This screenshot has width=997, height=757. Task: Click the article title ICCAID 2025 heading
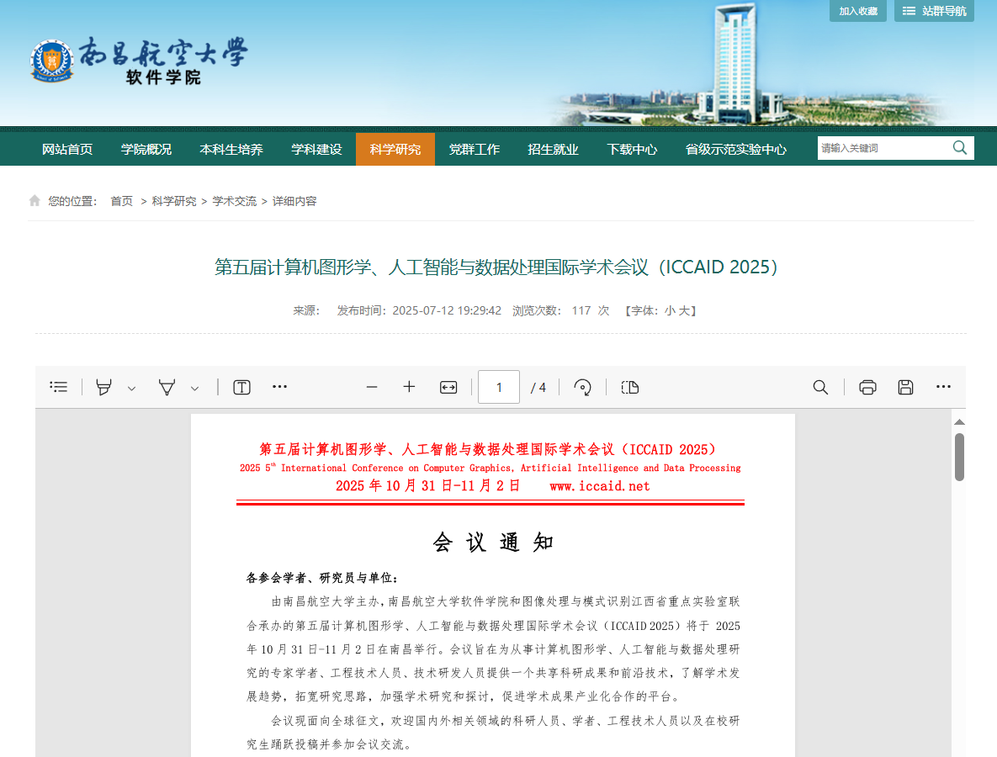coord(496,267)
